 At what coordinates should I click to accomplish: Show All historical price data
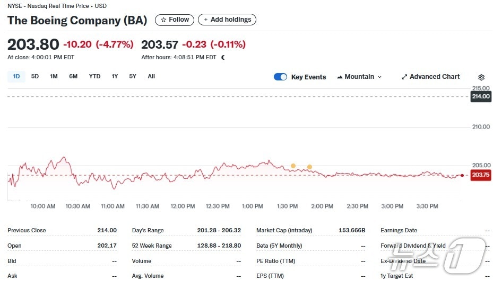click(x=151, y=76)
